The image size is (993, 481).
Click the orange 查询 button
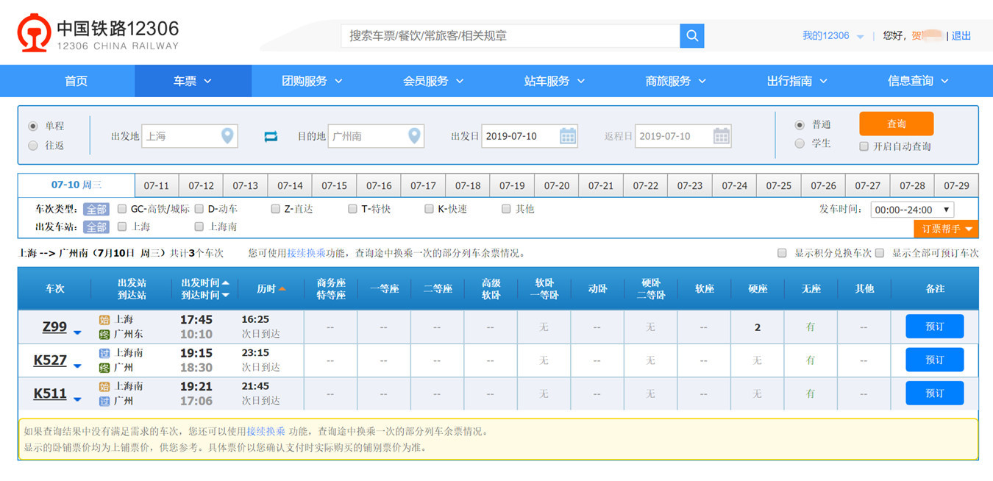[x=896, y=124]
